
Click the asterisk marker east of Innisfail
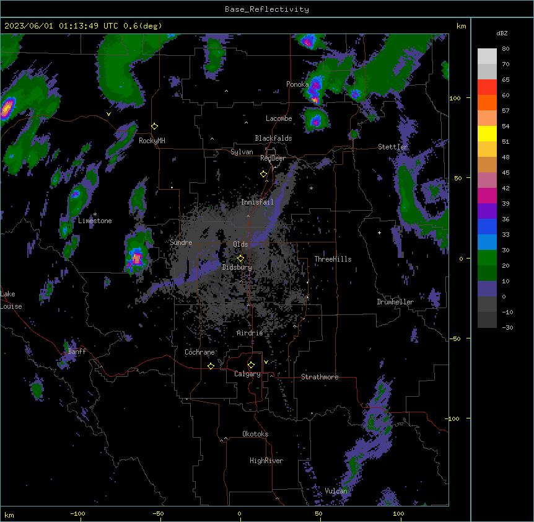[x=311, y=188]
